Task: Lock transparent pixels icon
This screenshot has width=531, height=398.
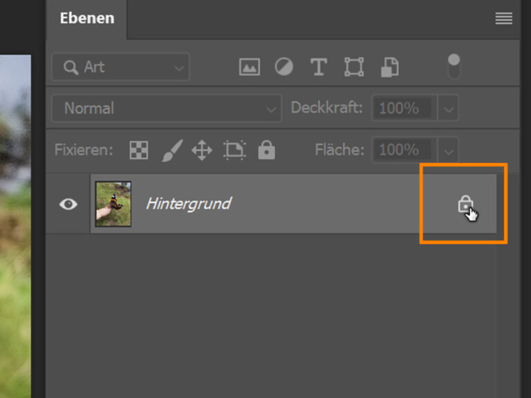Action: (139, 150)
